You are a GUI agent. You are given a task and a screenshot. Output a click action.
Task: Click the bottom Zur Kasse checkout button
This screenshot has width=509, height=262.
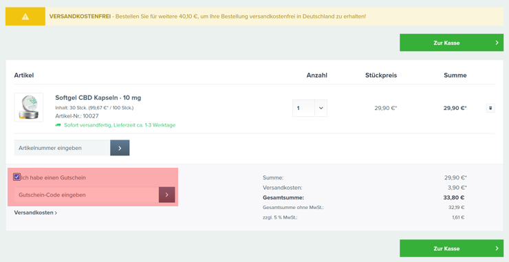pos(451,248)
